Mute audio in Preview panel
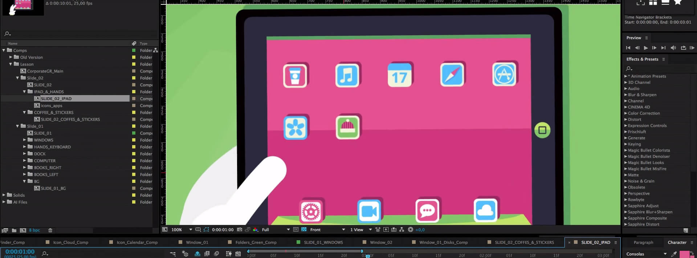This screenshot has width=697, height=258. pos(673,48)
